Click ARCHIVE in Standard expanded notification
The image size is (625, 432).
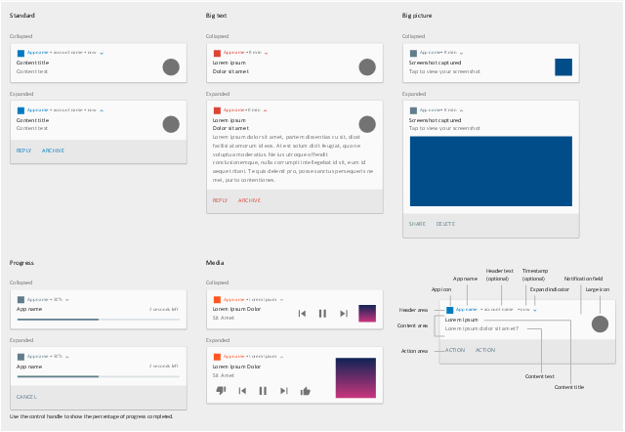53,151
